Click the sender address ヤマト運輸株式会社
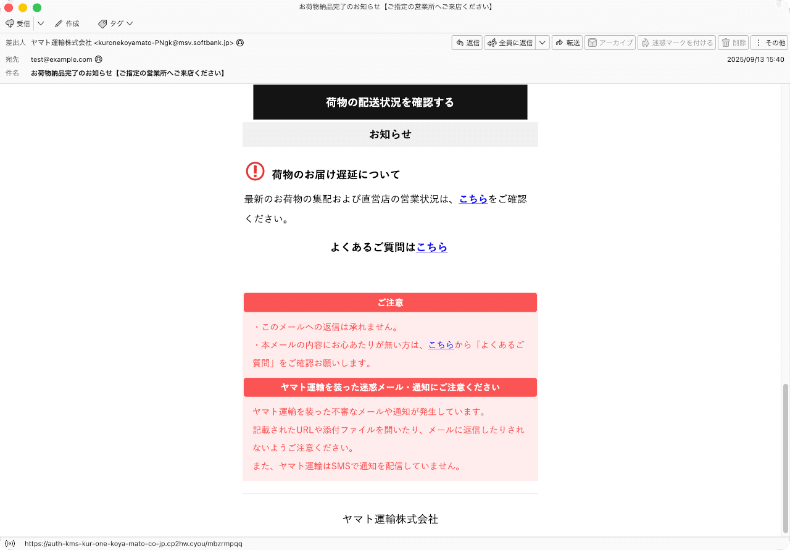 (132, 43)
